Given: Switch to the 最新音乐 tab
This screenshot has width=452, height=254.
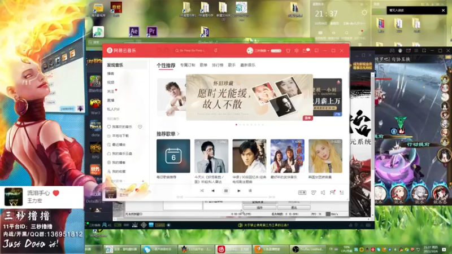Looking at the screenshot, I should coord(248,65).
